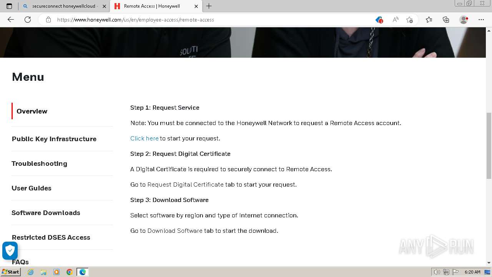Select the 'Step 3: Download Software' heading
Viewport: 492px width, 277px height.
pos(170,200)
